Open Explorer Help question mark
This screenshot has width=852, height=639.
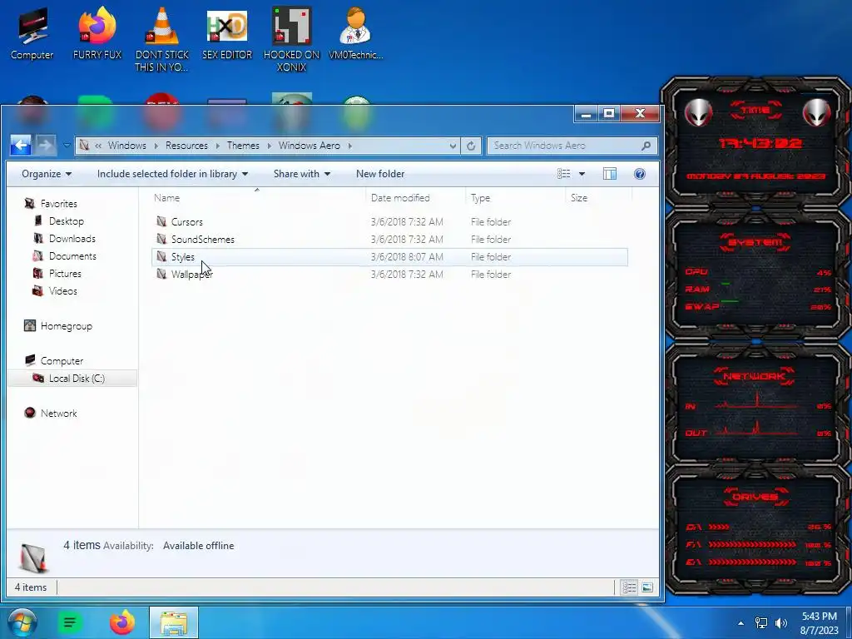tap(640, 174)
